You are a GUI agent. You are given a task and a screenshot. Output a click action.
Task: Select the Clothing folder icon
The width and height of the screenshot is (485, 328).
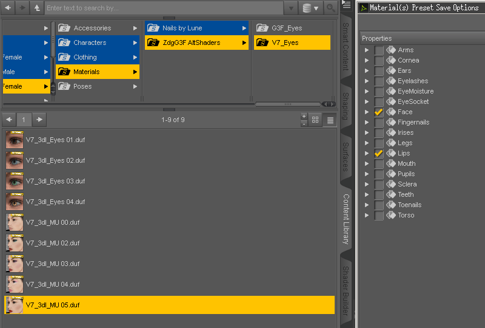coord(64,57)
